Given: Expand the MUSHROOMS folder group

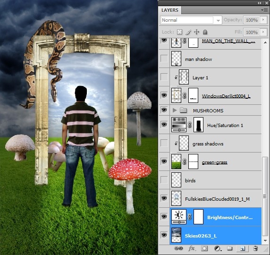Looking at the screenshot, I should [x=175, y=110].
